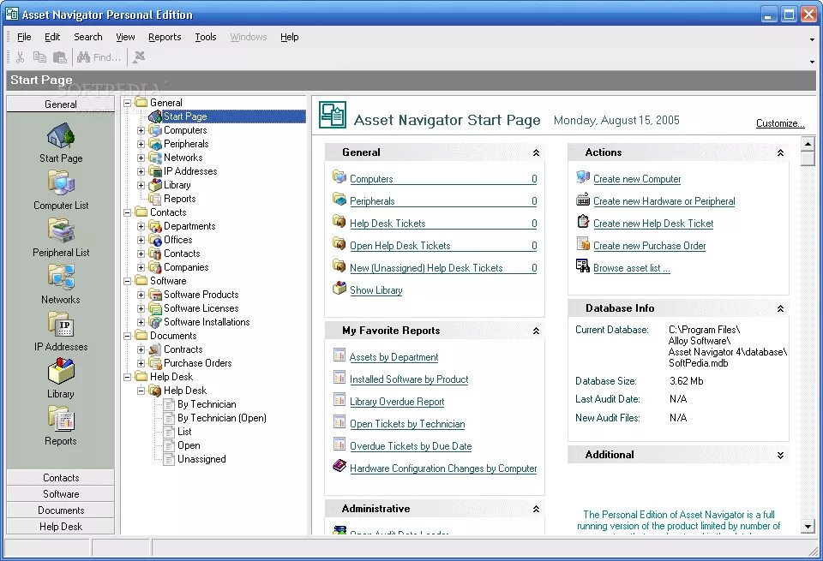
Task: Click the Asset Navigator Start Page logo
Action: click(x=333, y=115)
